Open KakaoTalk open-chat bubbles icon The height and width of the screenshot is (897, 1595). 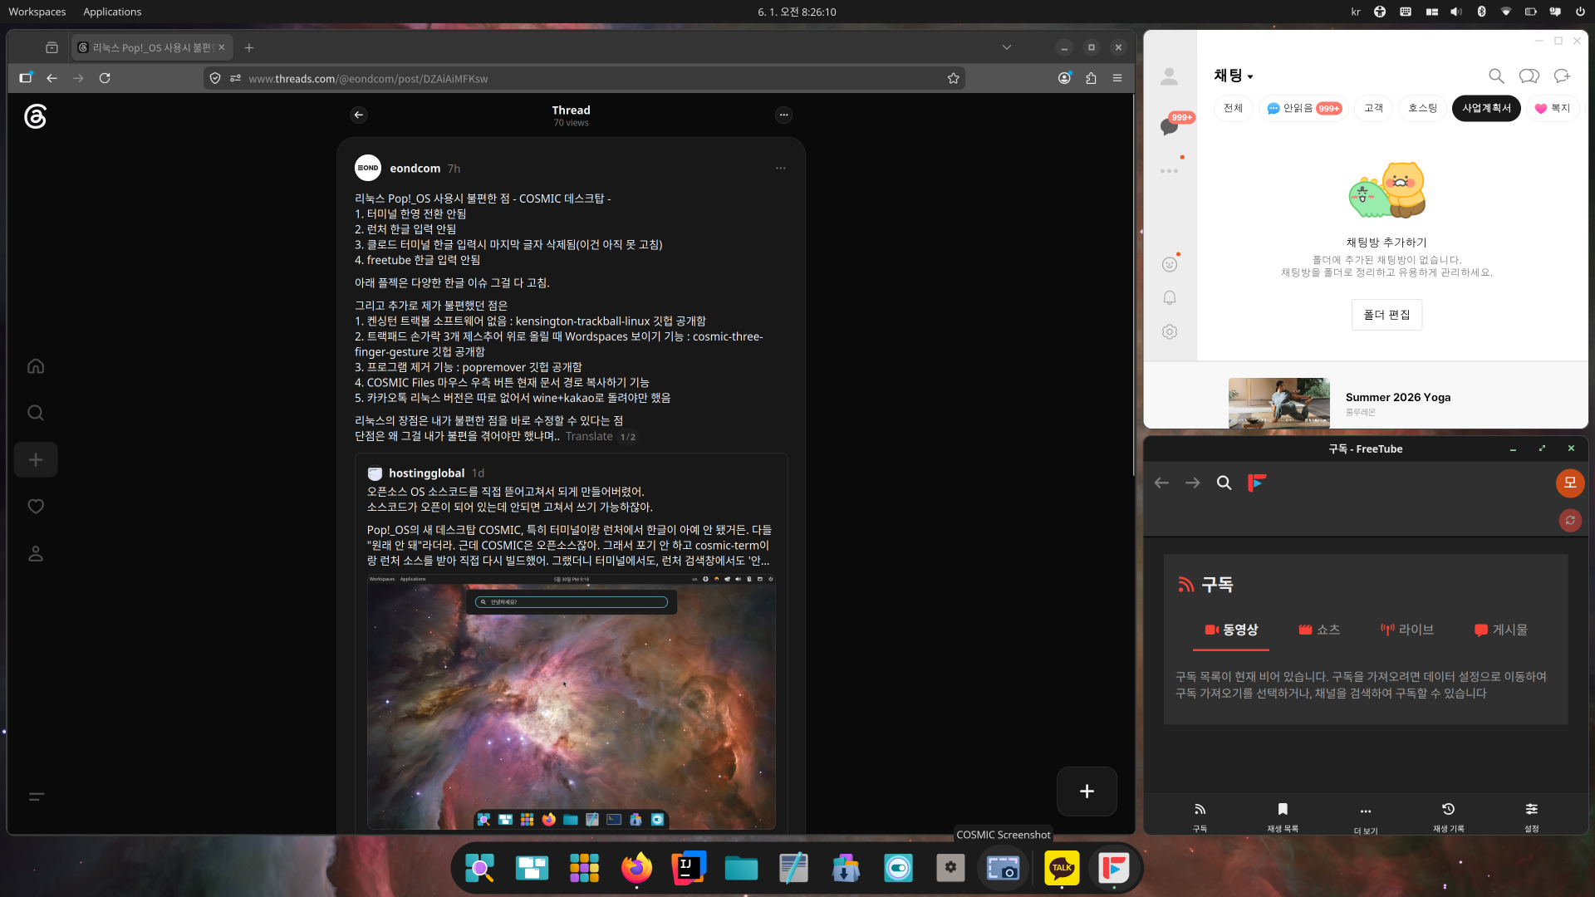pos(1529,76)
